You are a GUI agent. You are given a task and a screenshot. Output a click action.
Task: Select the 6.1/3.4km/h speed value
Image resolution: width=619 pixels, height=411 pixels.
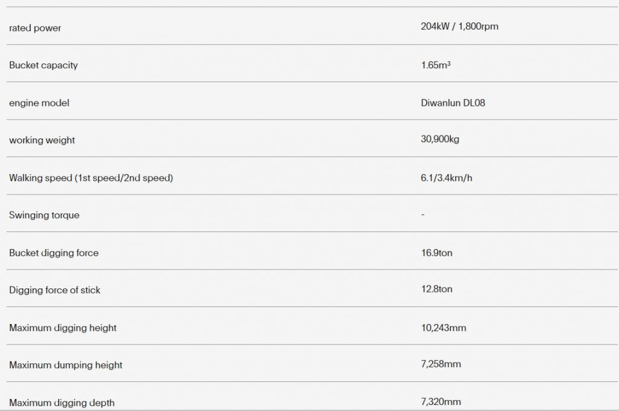[446, 178]
